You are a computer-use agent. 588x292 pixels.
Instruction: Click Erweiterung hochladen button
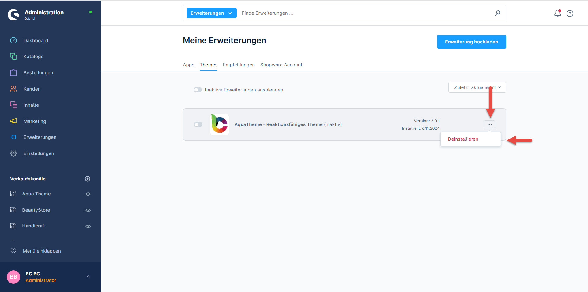click(x=471, y=42)
